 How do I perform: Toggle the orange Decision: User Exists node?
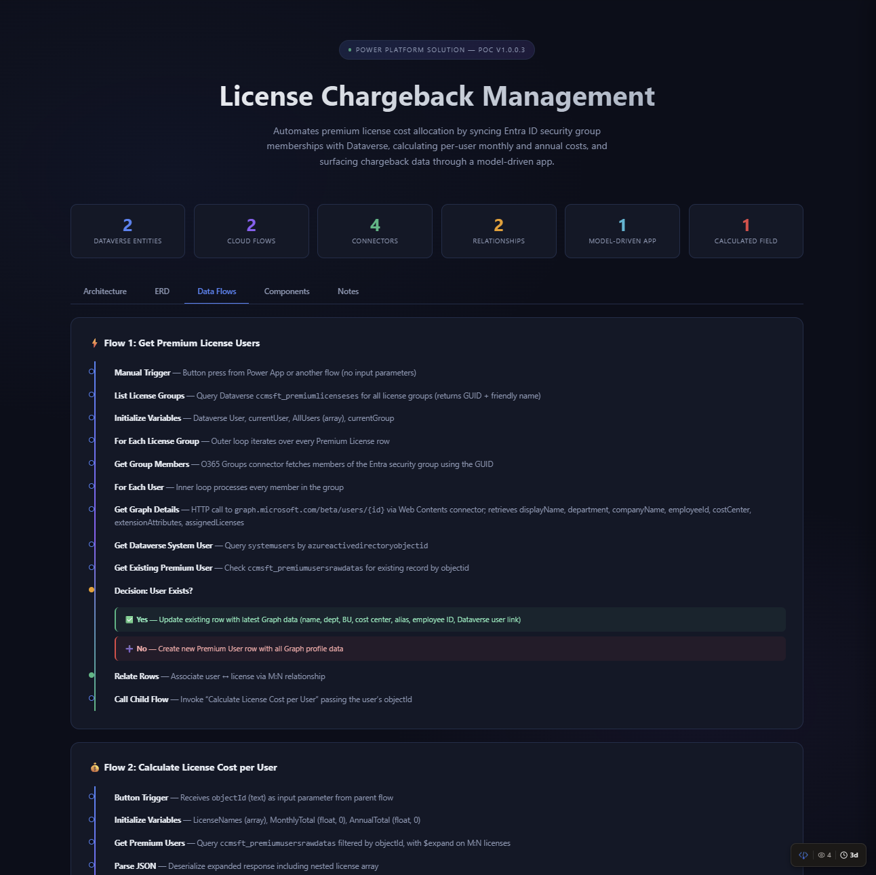92,590
